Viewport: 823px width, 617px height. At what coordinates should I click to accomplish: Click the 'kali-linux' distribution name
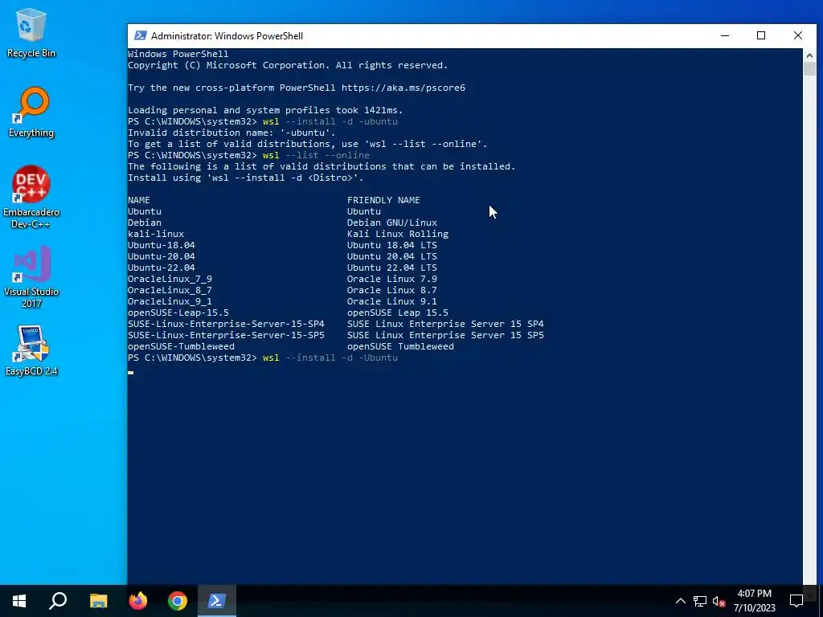pyautogui.click(x=156, y=234)
